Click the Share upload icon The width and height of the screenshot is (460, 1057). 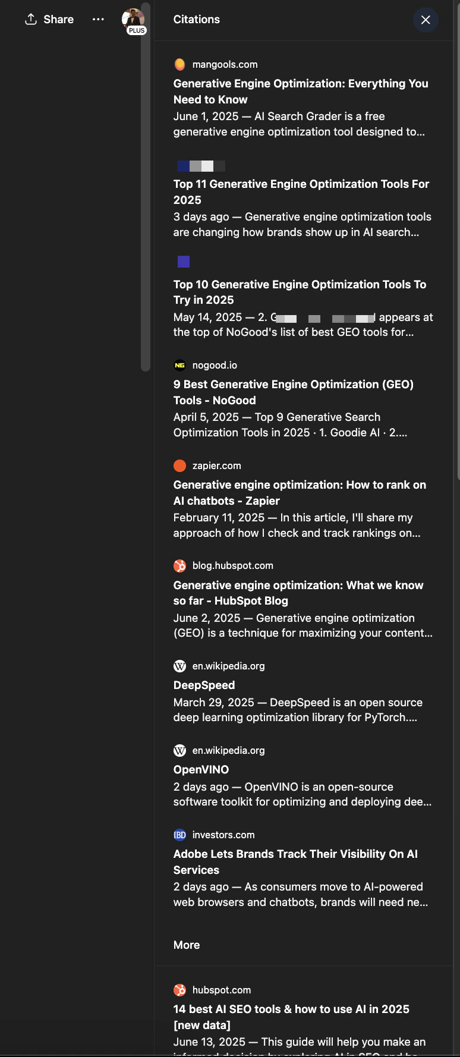[x=31, y=19]
